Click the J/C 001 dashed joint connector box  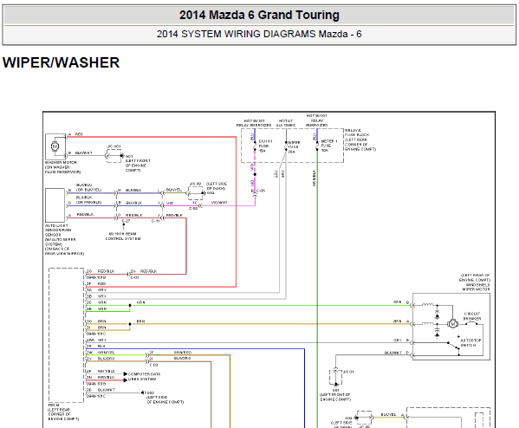114,156
